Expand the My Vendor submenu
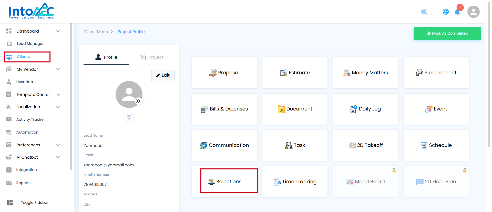Viewport: 492px width, 212px height. coord(58,69)
